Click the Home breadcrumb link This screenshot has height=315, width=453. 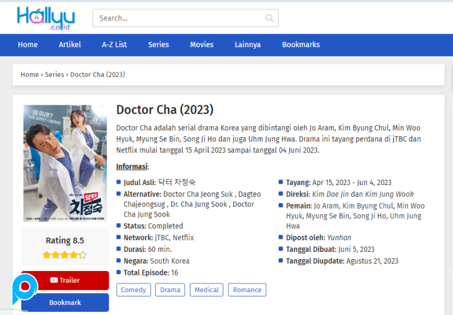[x=29, y=74]
